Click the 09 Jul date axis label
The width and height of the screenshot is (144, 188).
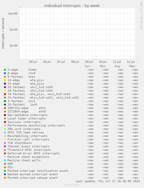pos(89,62)
